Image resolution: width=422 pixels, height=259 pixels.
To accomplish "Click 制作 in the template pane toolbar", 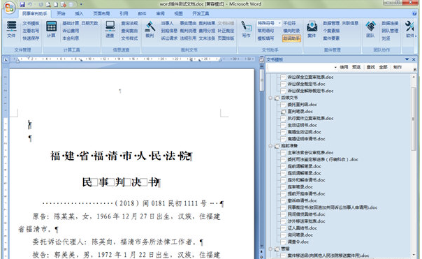I will click(398, 67).
